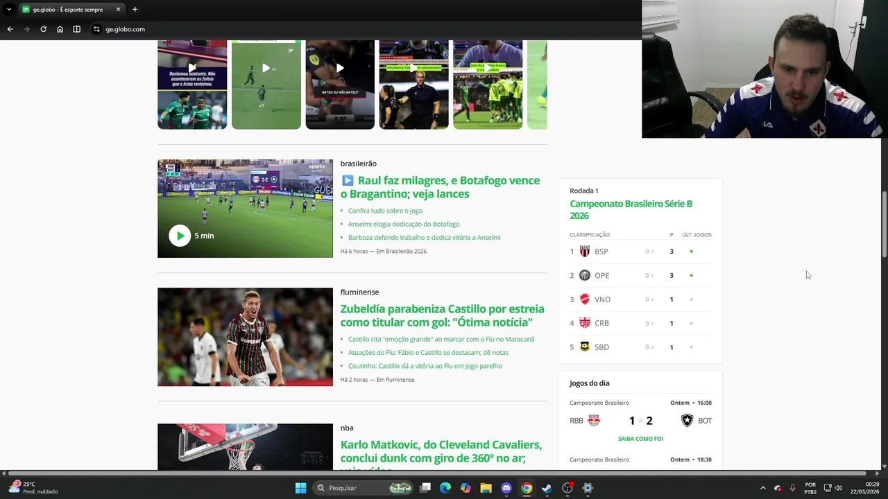
Task: Open the browser home page
Action: click(x=60, y=29)
